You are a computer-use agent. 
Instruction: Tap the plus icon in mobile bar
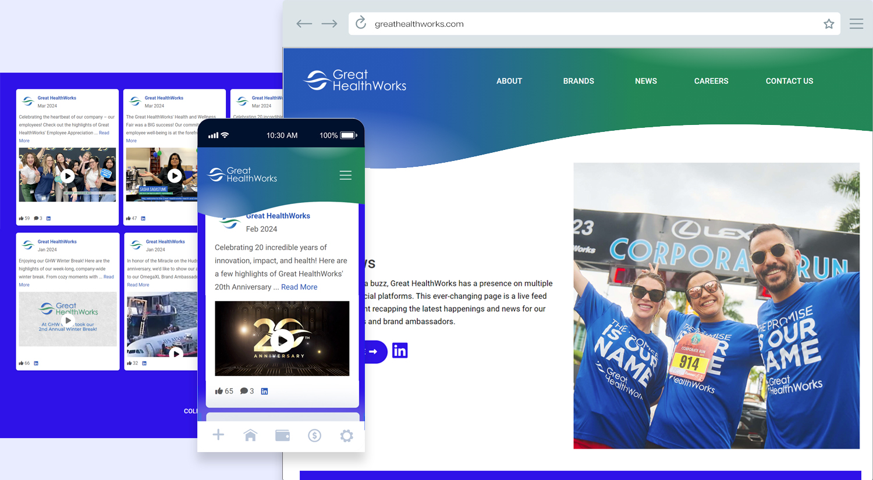218,435
